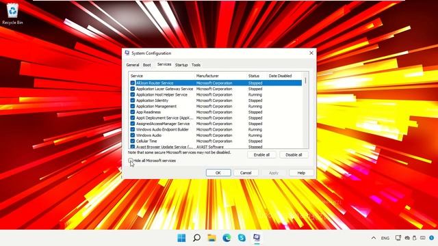Switch ENG input language indicator

(x=385, y=238)
